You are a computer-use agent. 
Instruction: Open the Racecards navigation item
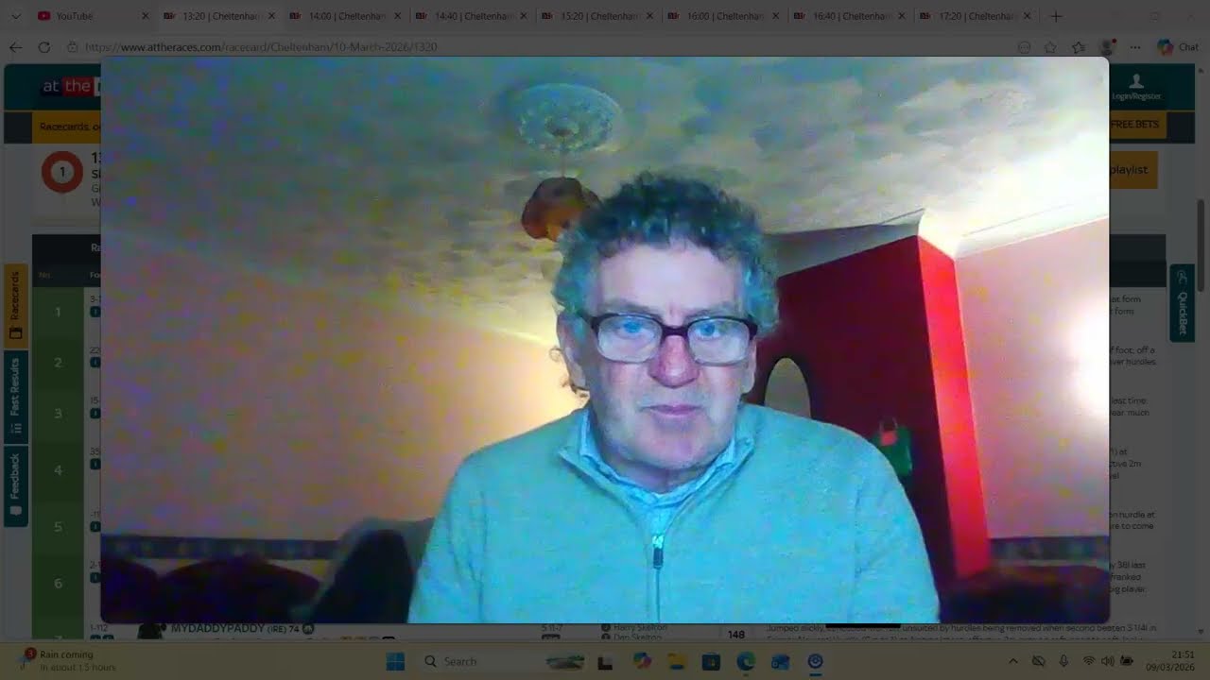tap(69, 127)
